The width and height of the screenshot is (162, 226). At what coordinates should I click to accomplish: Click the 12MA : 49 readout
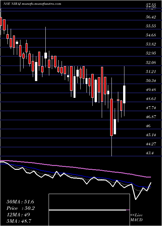coord(18,215)
